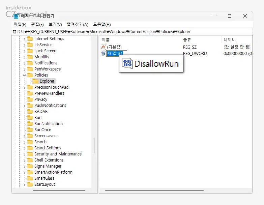Click the Explorer folder icon in tree
The width and height of the screenshot is (264, 205).
(x=35, y=81)
